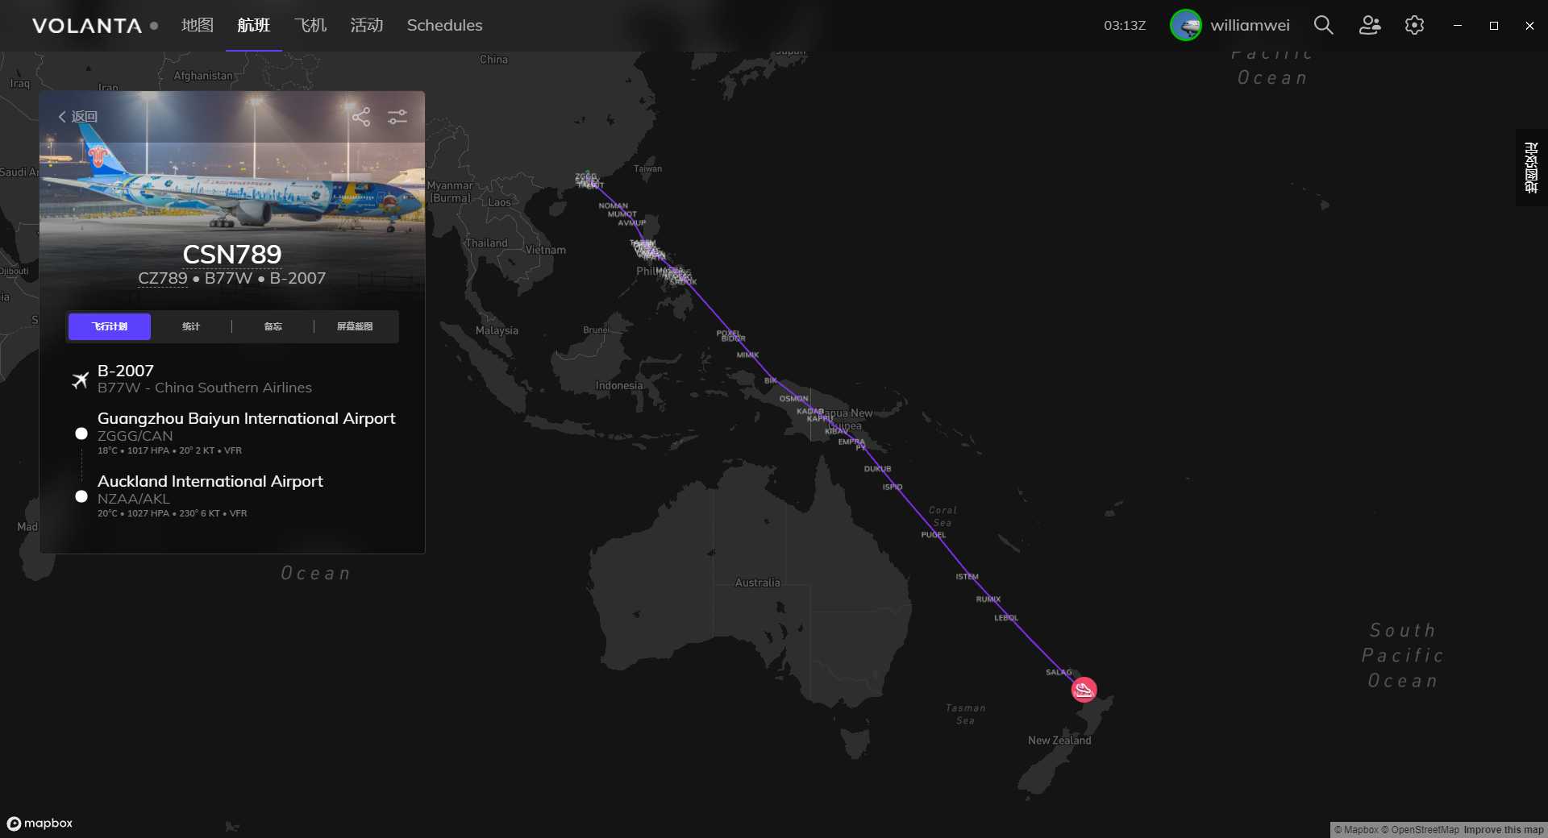Open the search magnifier icon
This screenshot has height=838, width=1548.
(x=1323, y=25)
